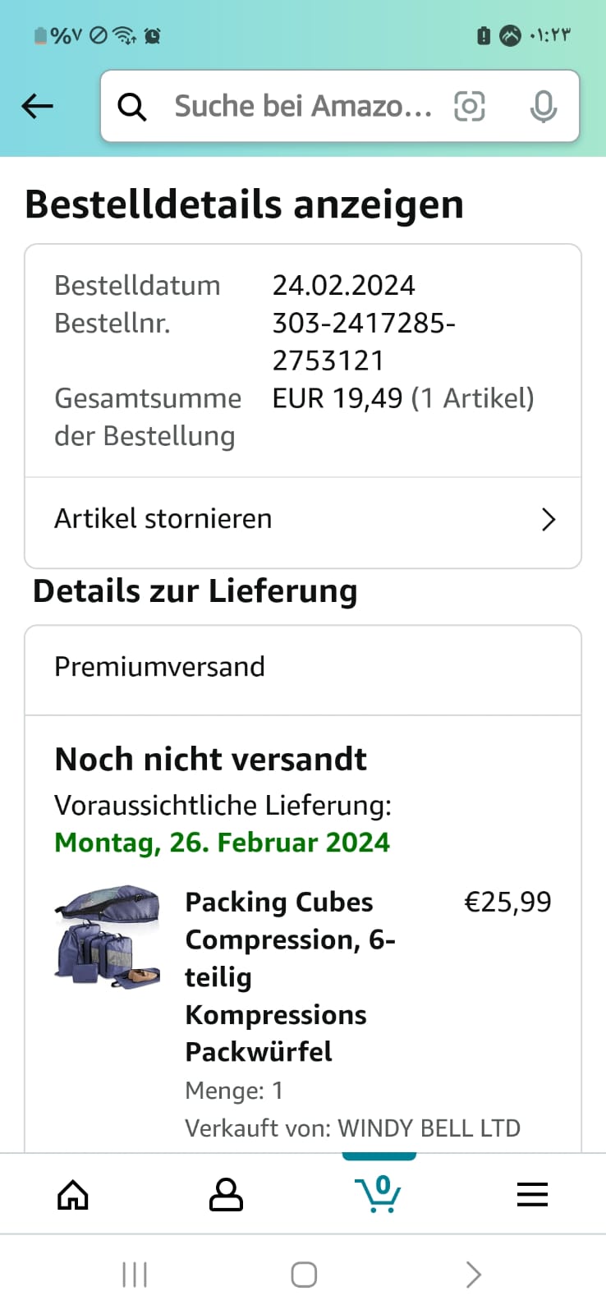Open the camera lens scan icon
The width and height of the screenshot is (606, 1314).
click(x=470, y=106)
